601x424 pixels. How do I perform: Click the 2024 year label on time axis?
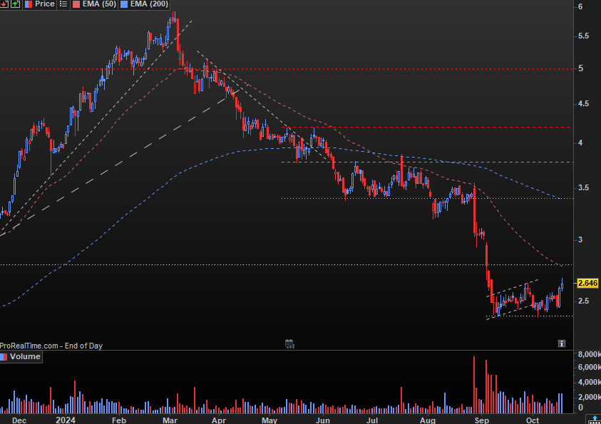(65, 420)
